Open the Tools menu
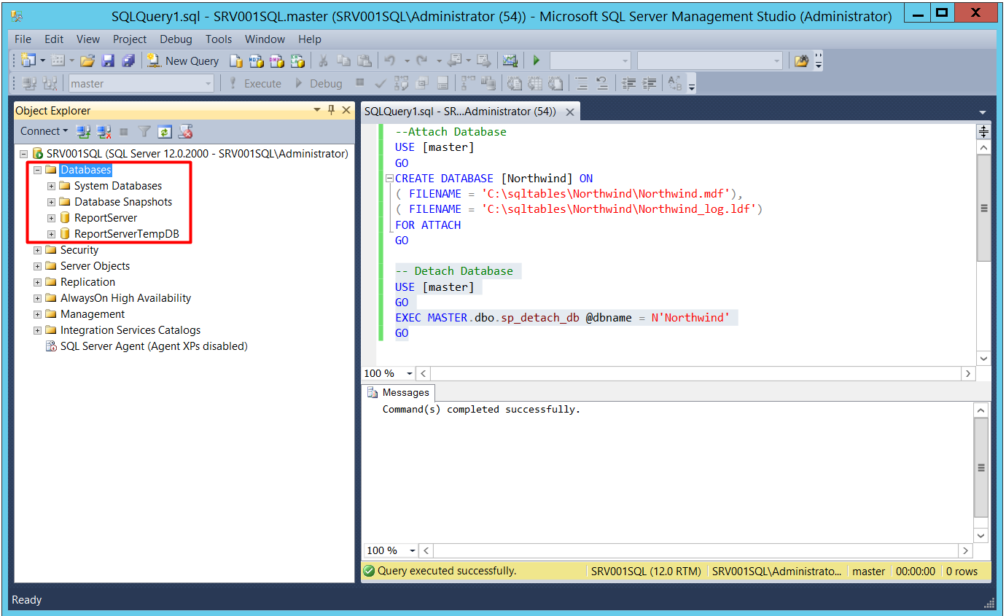 pyautogui.click(x=219, y=39)
